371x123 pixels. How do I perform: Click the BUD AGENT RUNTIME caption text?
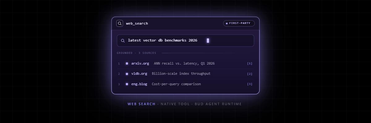[x=218, y=104]
